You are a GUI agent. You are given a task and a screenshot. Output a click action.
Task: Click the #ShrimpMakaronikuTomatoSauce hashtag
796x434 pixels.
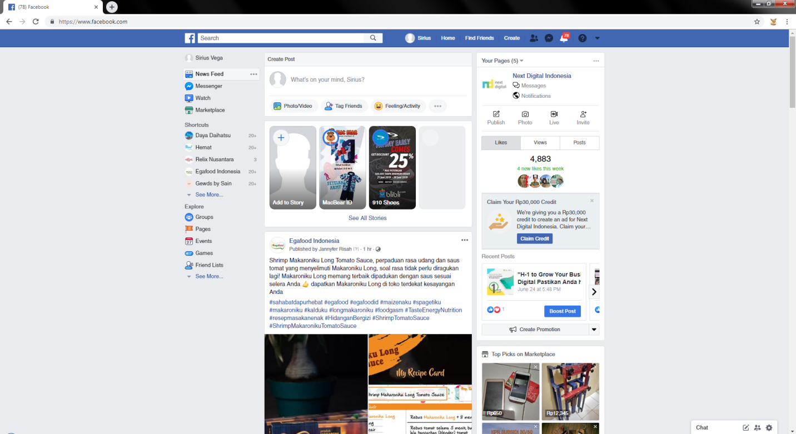click(313, 326)
